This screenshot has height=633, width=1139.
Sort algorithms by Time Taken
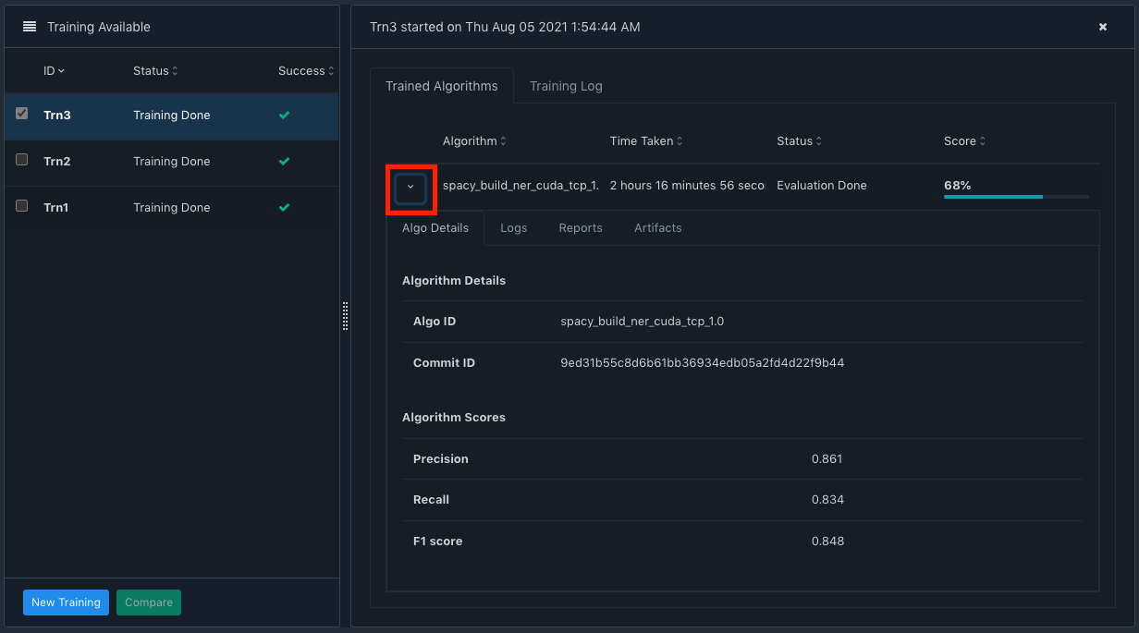[645, 140]
